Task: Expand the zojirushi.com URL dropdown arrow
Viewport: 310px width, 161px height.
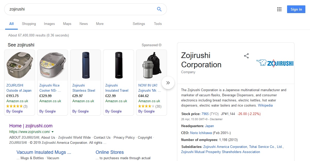Action: [53, 132]
